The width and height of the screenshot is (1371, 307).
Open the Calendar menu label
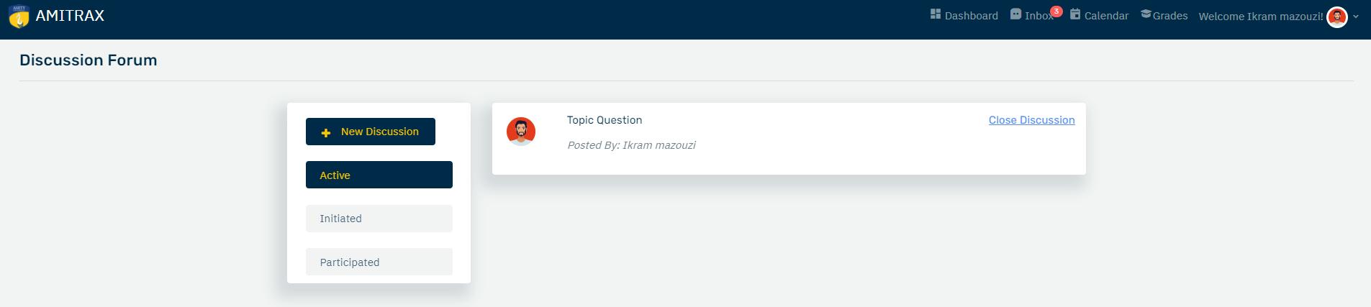point(1106,16)
